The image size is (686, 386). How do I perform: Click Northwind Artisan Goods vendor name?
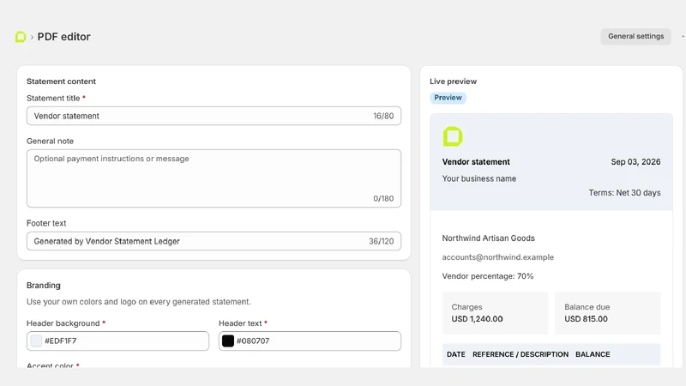[488, 238]
